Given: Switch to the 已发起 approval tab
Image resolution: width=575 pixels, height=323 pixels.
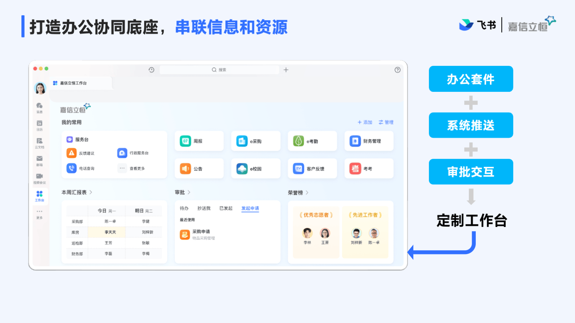Looking at the screenshot, I should point(226,209).
